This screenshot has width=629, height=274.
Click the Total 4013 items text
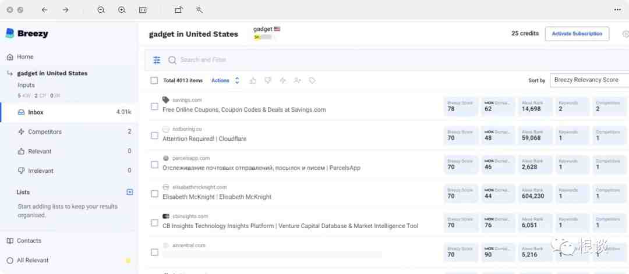click(183, 80)
